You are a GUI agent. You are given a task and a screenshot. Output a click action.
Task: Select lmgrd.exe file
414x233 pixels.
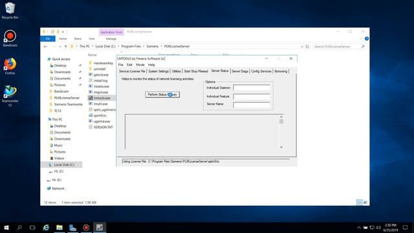101,92
